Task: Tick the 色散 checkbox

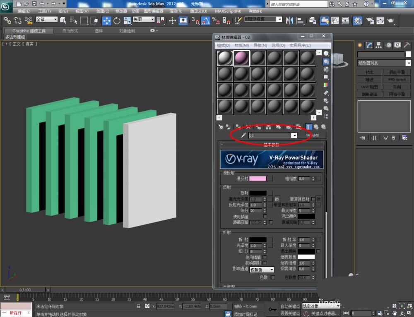Action: click(x=273, y=277)
